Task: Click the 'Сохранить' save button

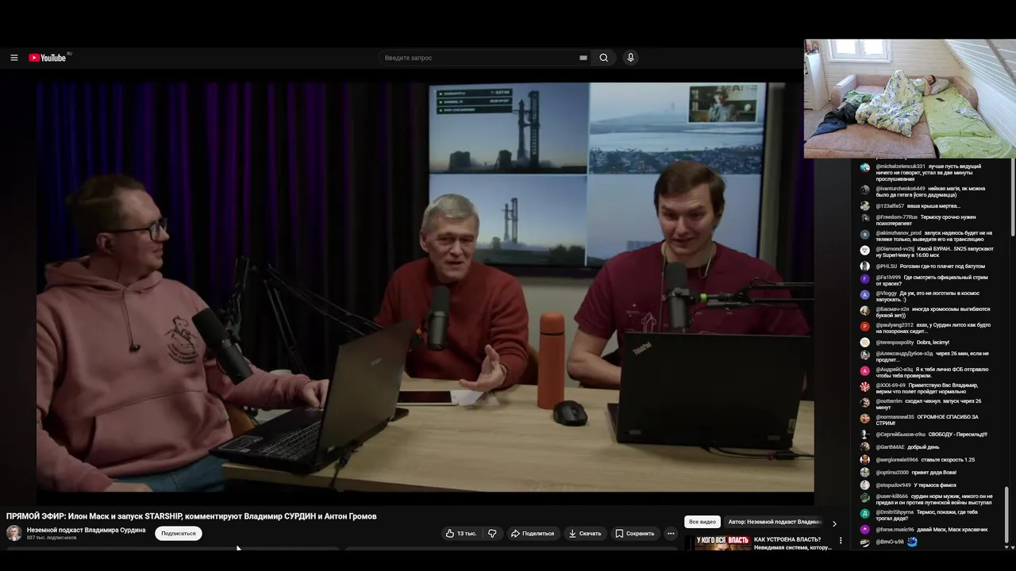Action: tap(634, 534)
